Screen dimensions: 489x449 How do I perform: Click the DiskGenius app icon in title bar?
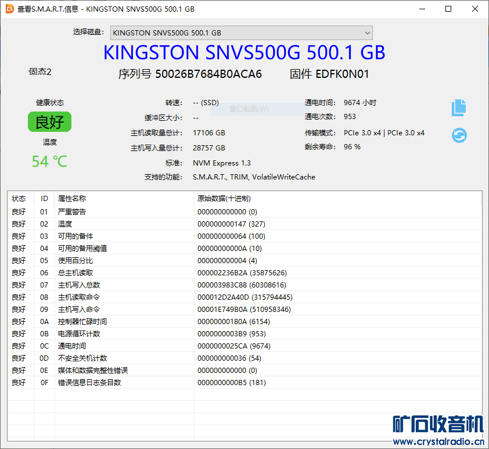pos(9,9)
